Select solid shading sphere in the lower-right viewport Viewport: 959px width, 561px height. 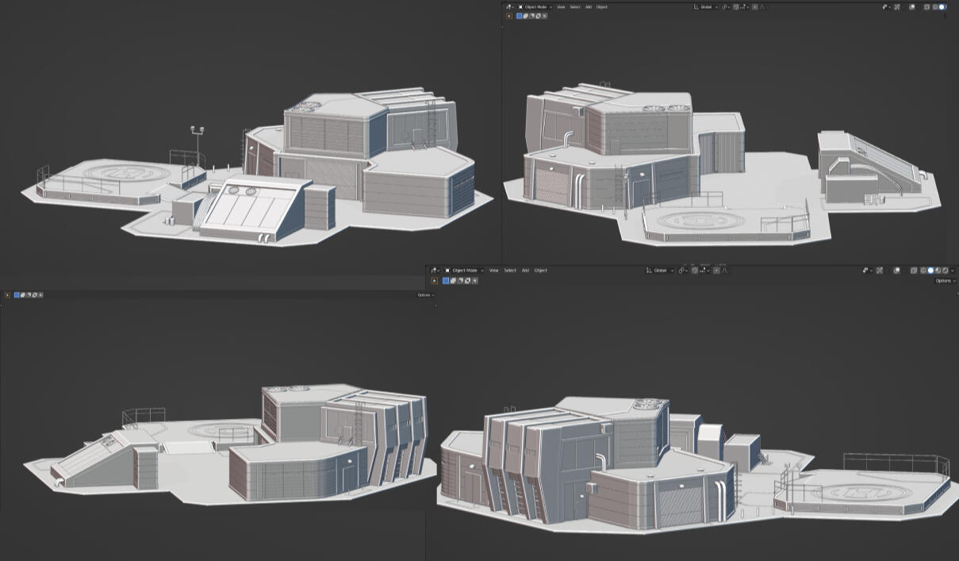pos(930,271)
